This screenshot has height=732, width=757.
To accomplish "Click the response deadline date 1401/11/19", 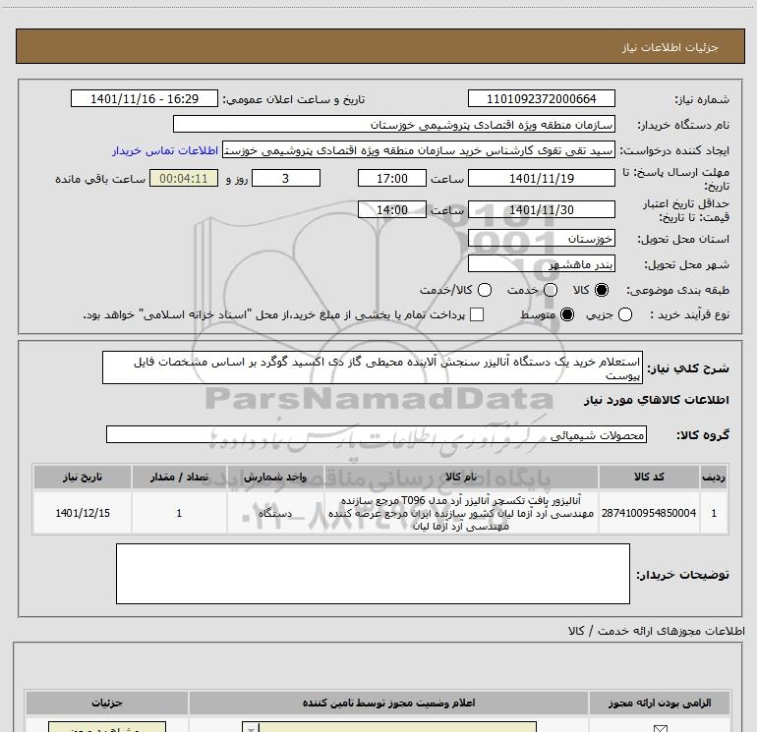I will pos(541,178).
